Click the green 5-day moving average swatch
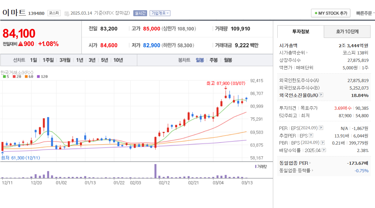This screenshot has height=208, width=375. 4,76
